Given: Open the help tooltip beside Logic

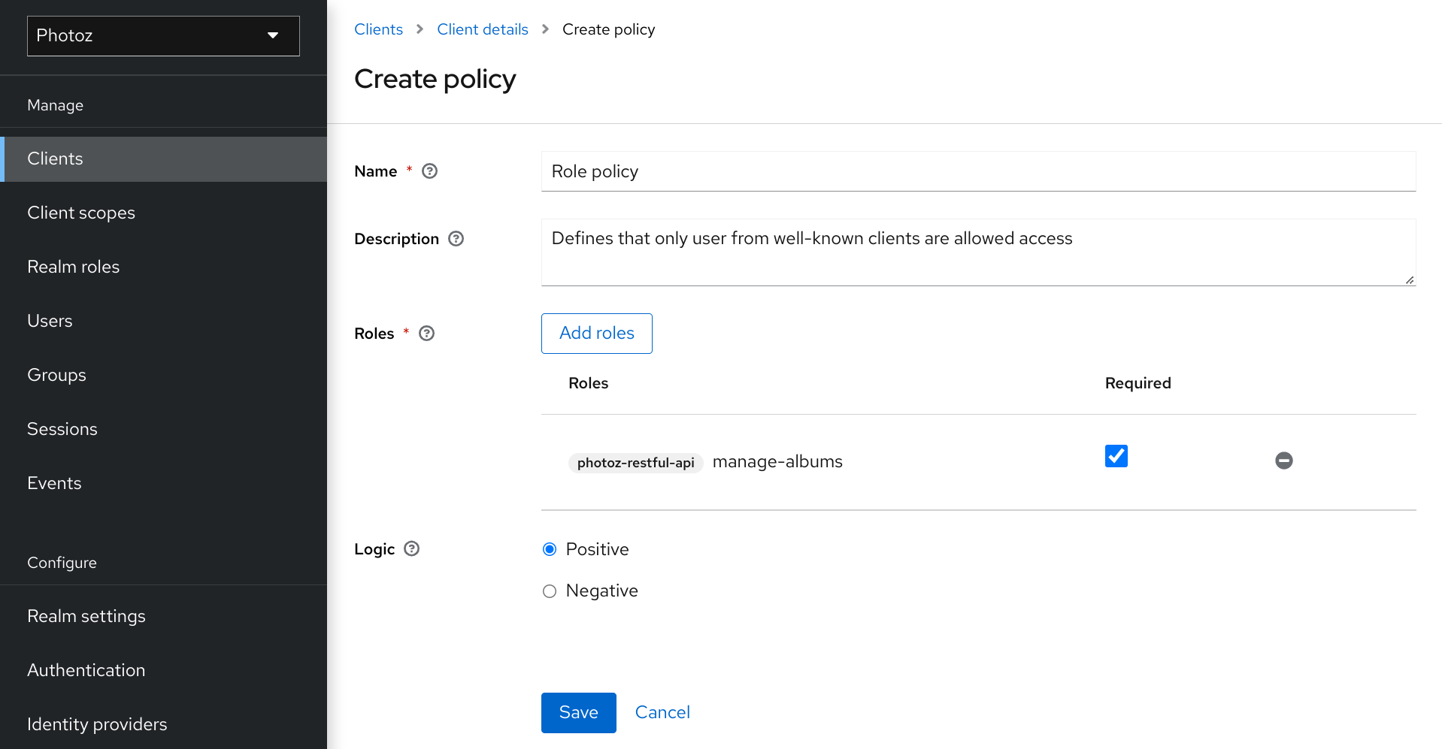Looking at the screenshot, I should tap(410, 549).
